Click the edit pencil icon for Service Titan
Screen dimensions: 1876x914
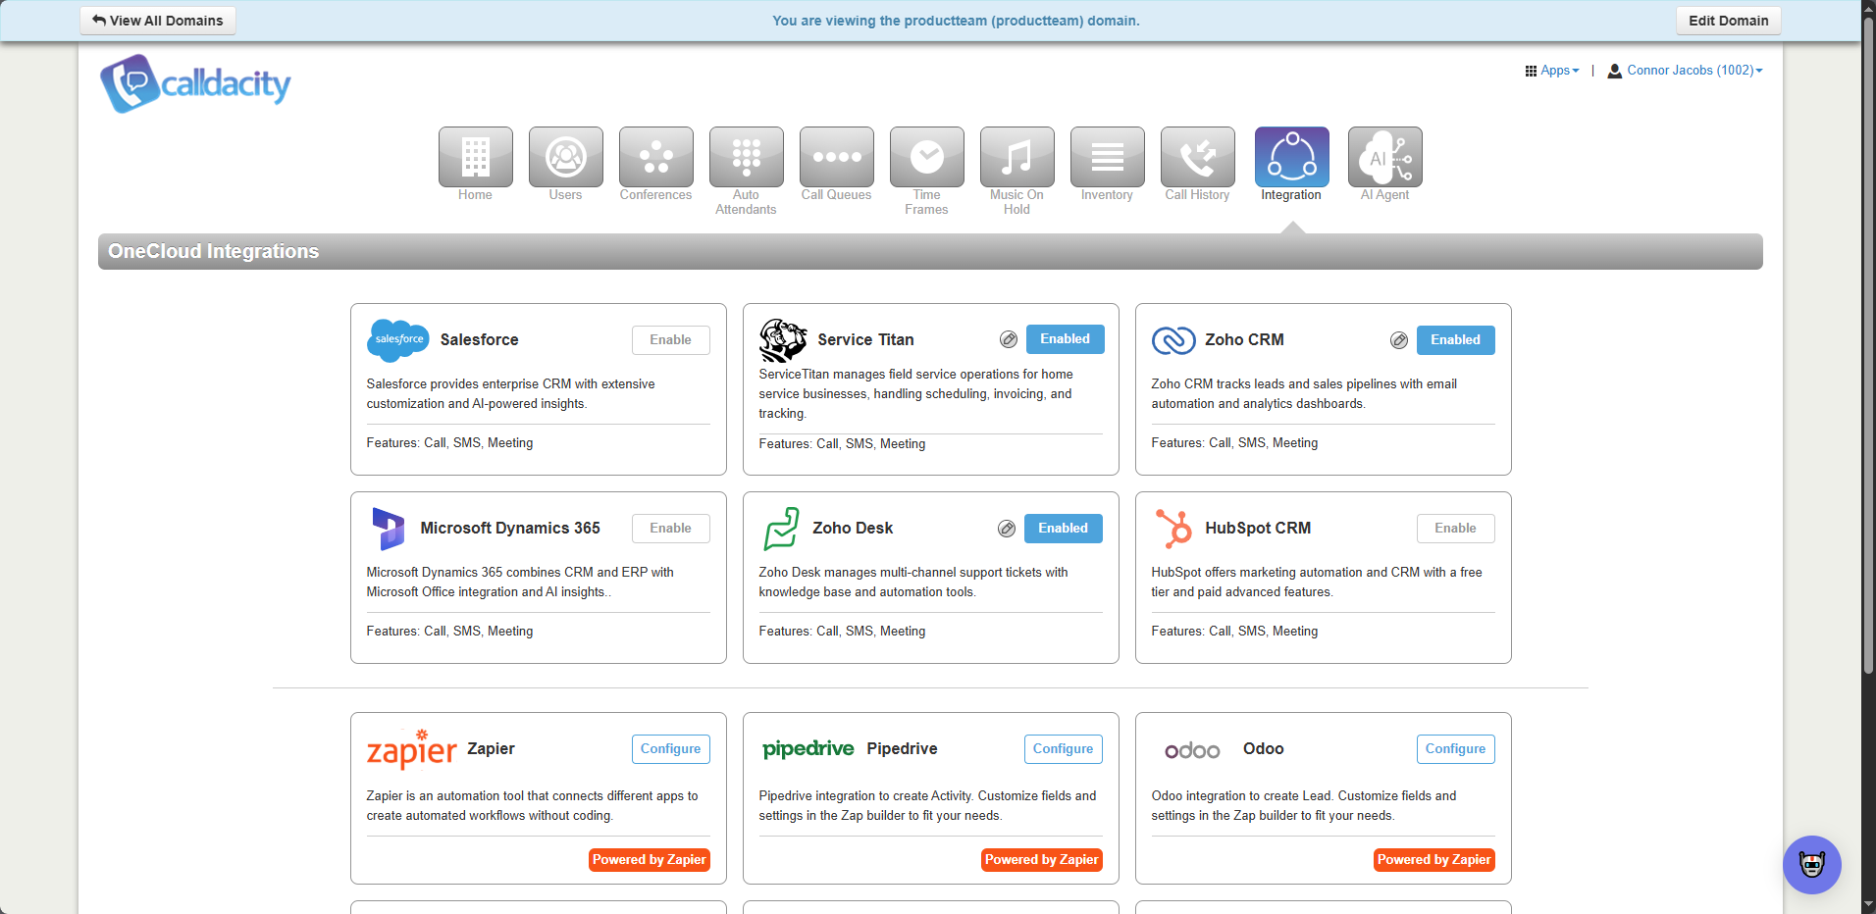point(1008,339)
